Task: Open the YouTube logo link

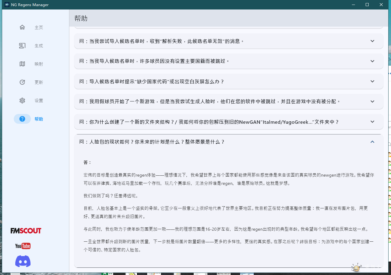Action: (23, 246)
